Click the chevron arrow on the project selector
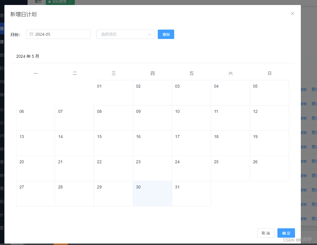Image resolution: width=317 pixels, height=245 pixels. (150, 34)
